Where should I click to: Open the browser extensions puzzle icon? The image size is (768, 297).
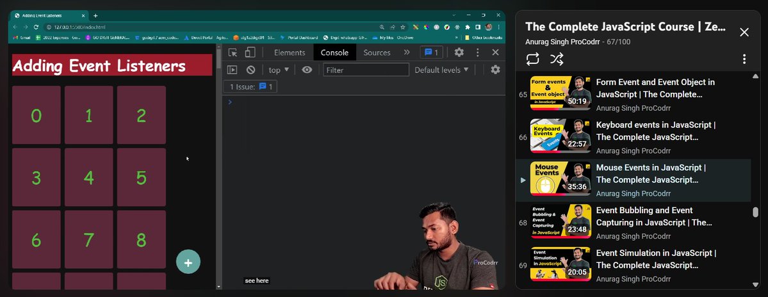pos(467,28)
